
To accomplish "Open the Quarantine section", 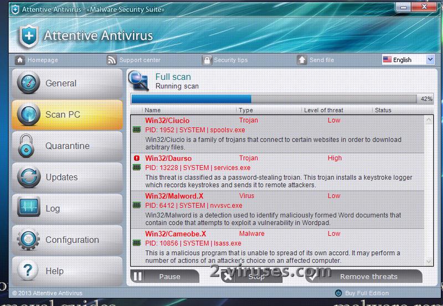I will point(67,146).
